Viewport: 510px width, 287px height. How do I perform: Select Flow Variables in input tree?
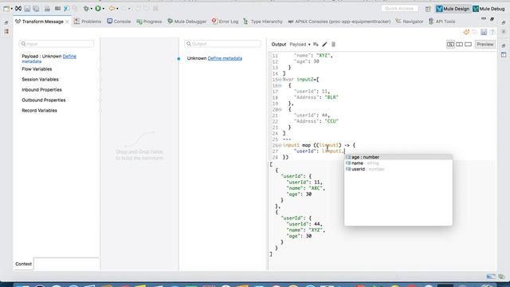(37, 69)
